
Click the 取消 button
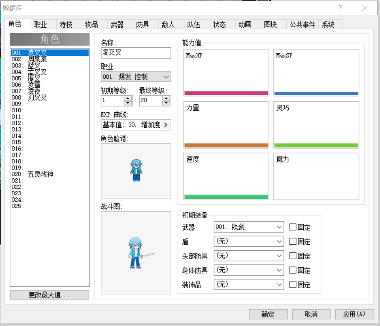[311, 314]
